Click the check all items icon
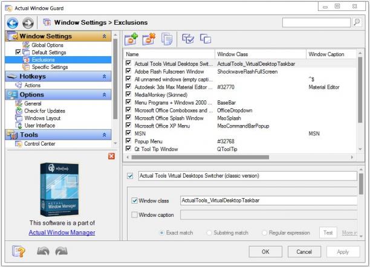 tap(188, 39)
